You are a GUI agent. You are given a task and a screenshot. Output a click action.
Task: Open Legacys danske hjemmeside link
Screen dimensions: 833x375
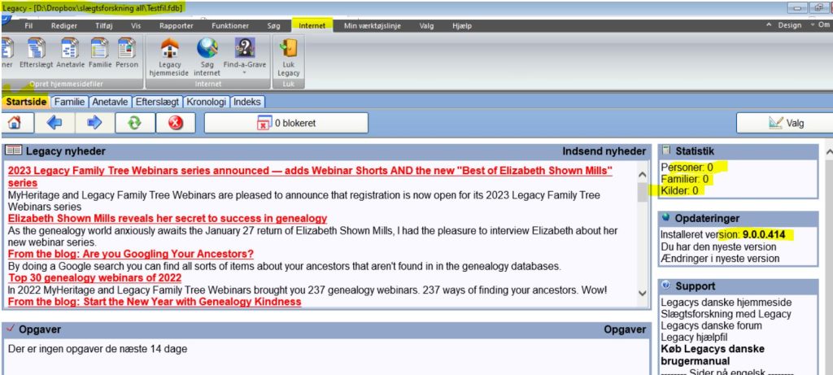click(726, 303)
